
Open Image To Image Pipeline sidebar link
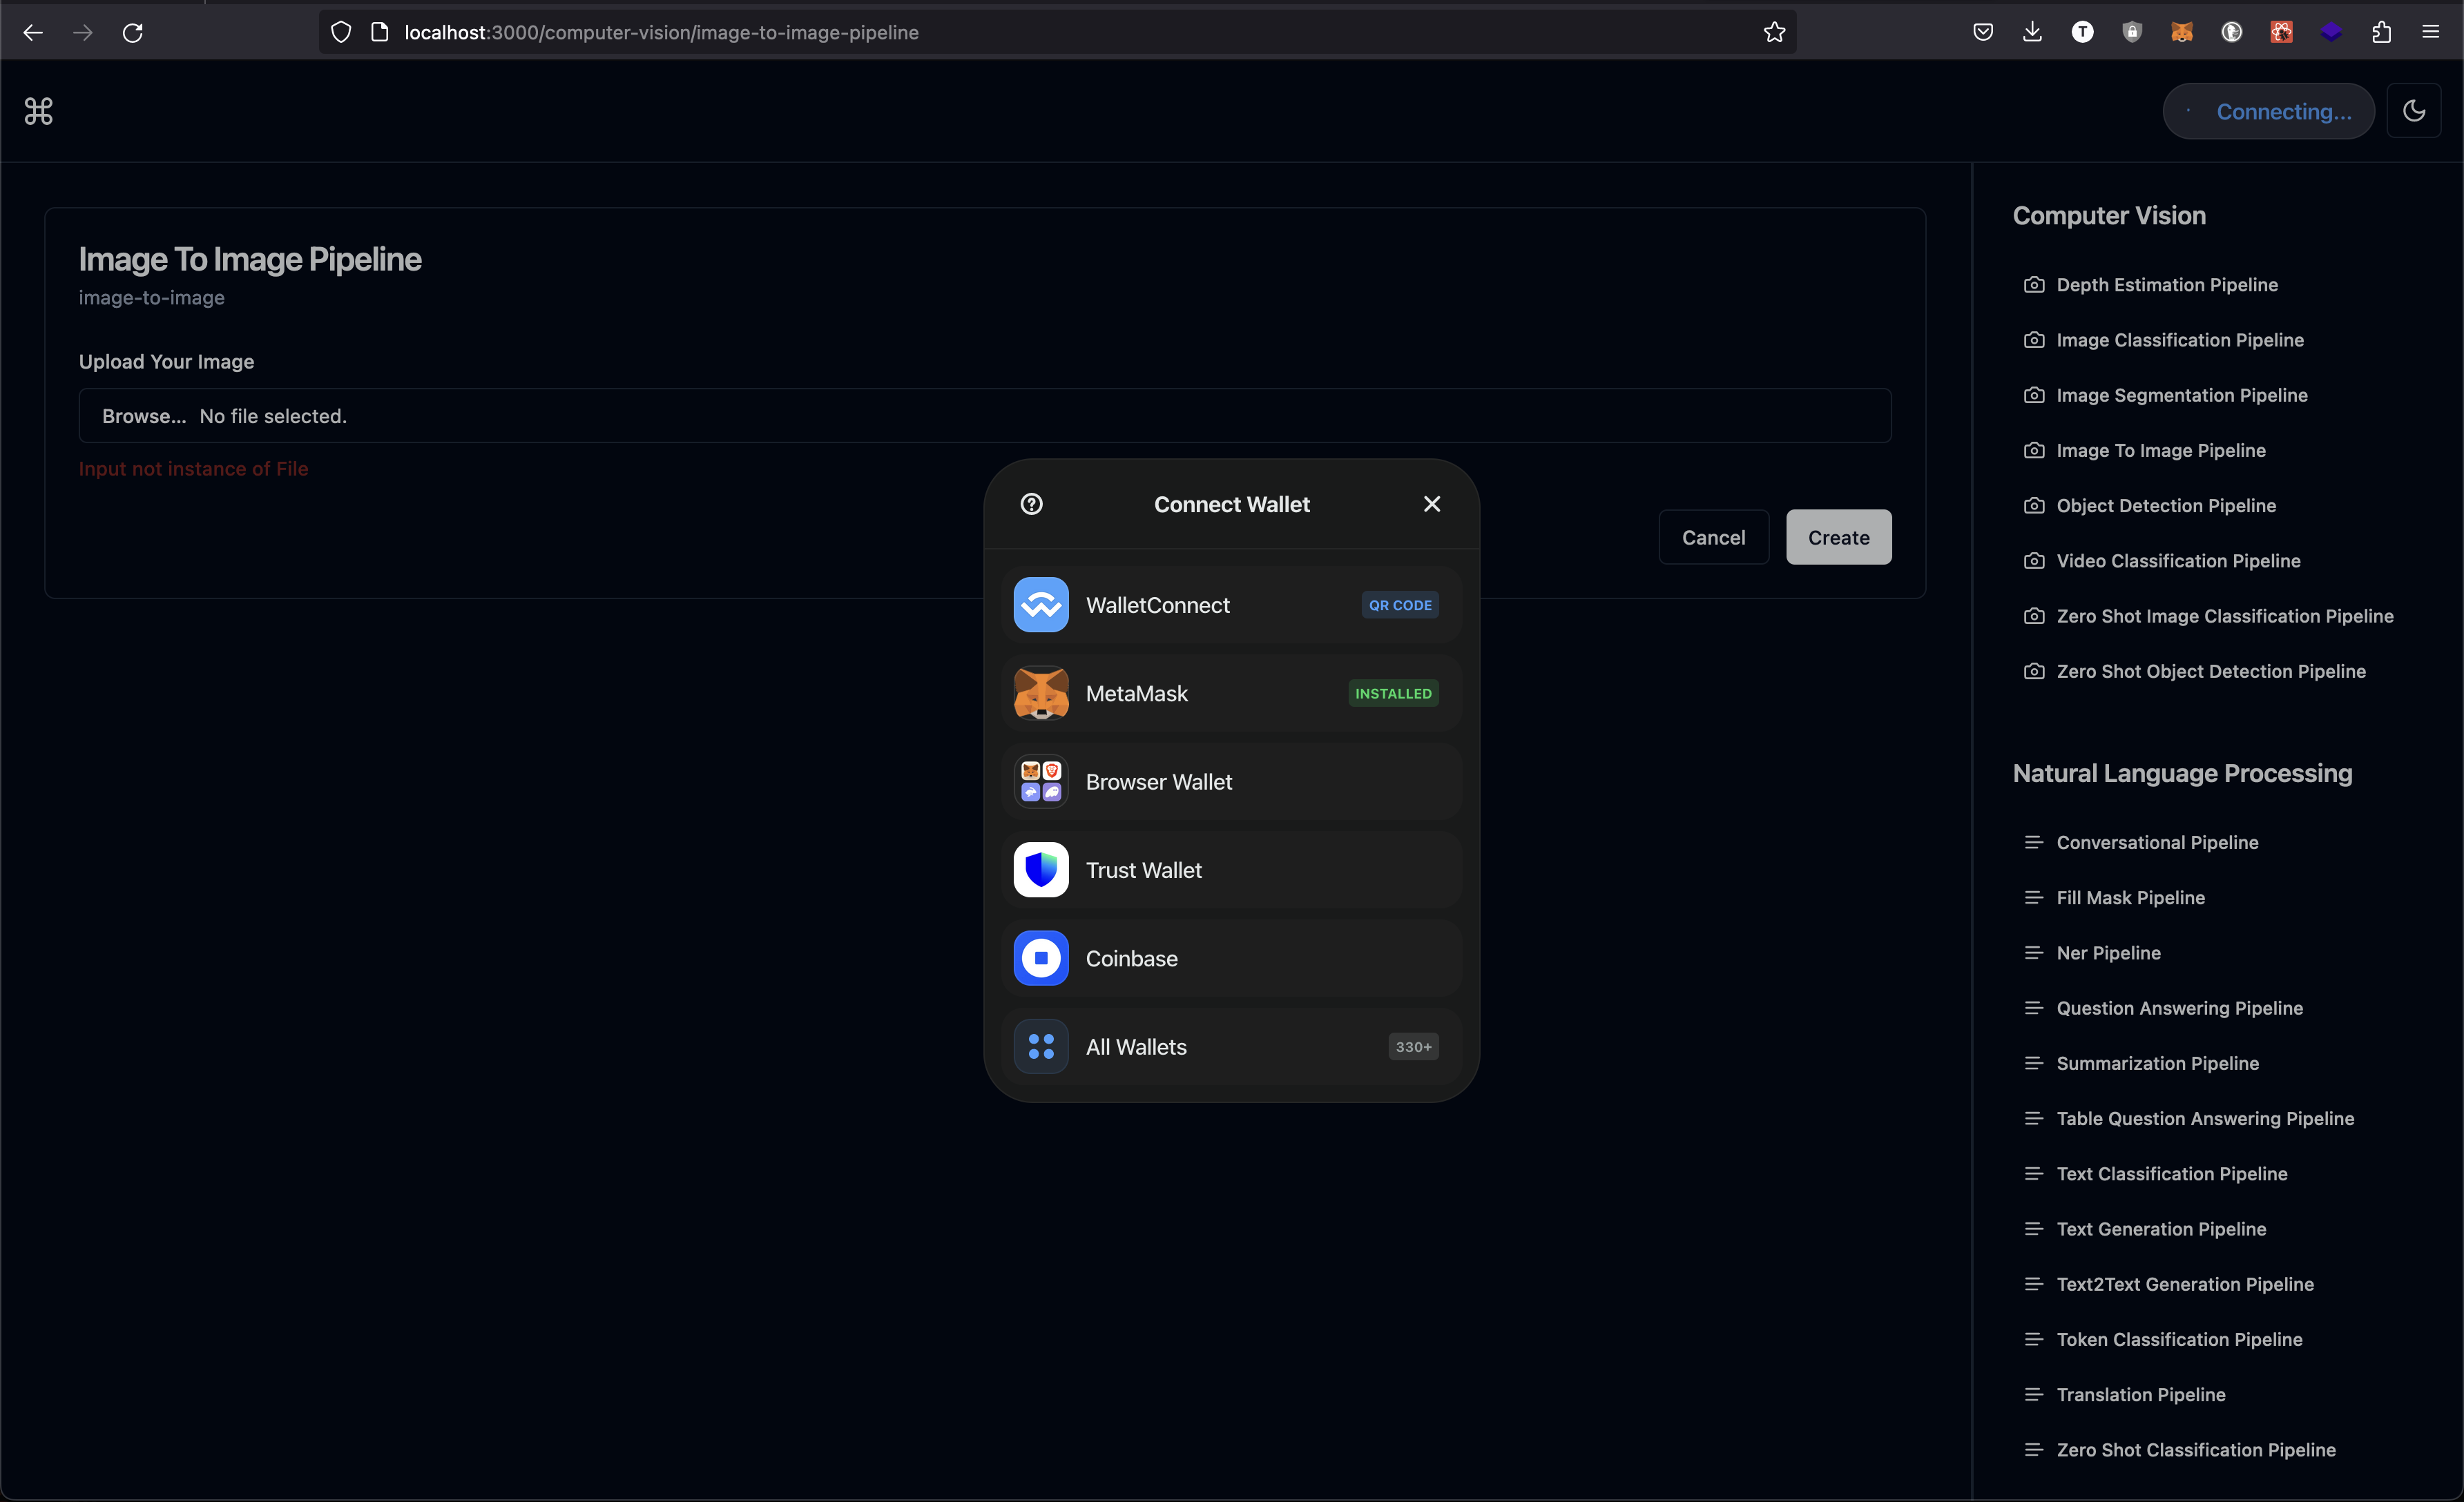coord(2160,451)
